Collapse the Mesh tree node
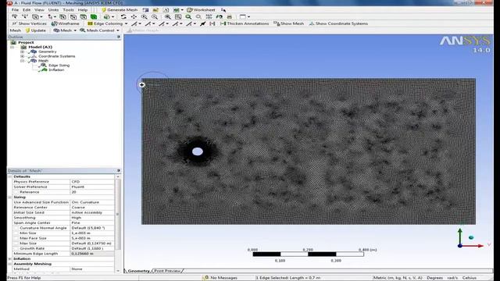The image size is (500, 281). [x=23, y=61]
